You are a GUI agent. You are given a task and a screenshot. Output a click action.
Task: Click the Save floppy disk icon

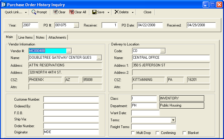94,12
